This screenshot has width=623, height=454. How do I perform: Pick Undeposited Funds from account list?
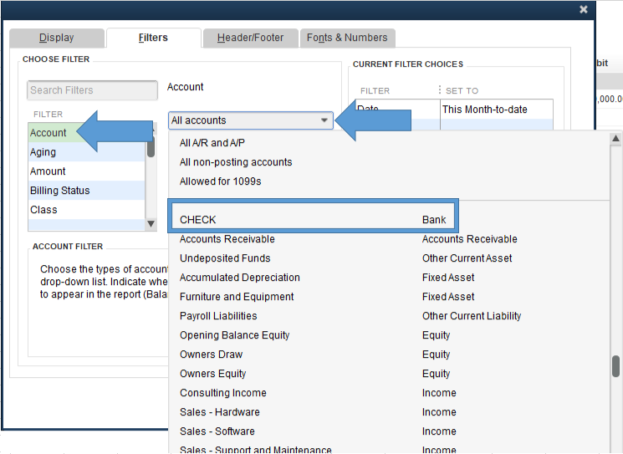[225, 258]
